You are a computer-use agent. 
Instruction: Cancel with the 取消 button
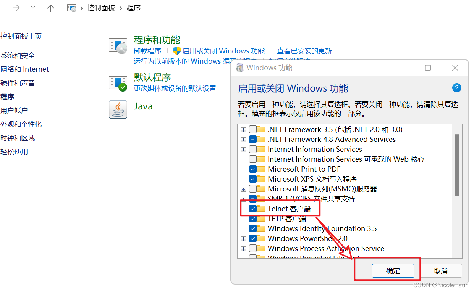[441, 271]
